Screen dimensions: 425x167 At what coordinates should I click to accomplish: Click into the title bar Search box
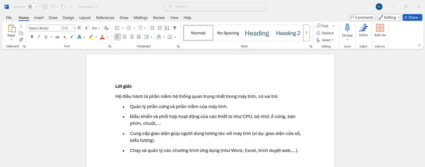point(215,7)
